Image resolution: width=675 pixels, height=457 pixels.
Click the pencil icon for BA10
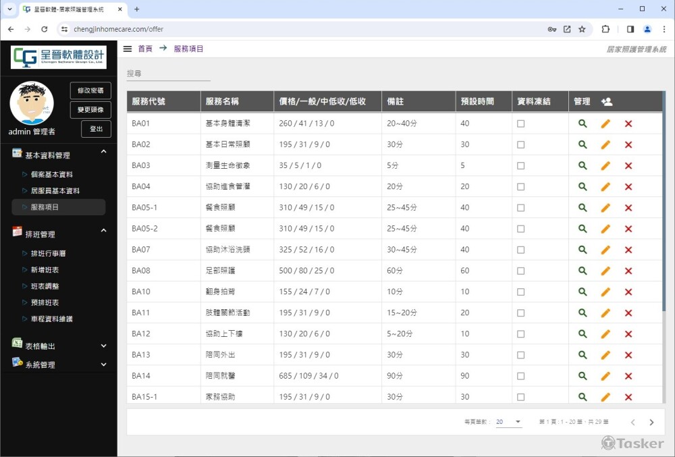[605, 292]
